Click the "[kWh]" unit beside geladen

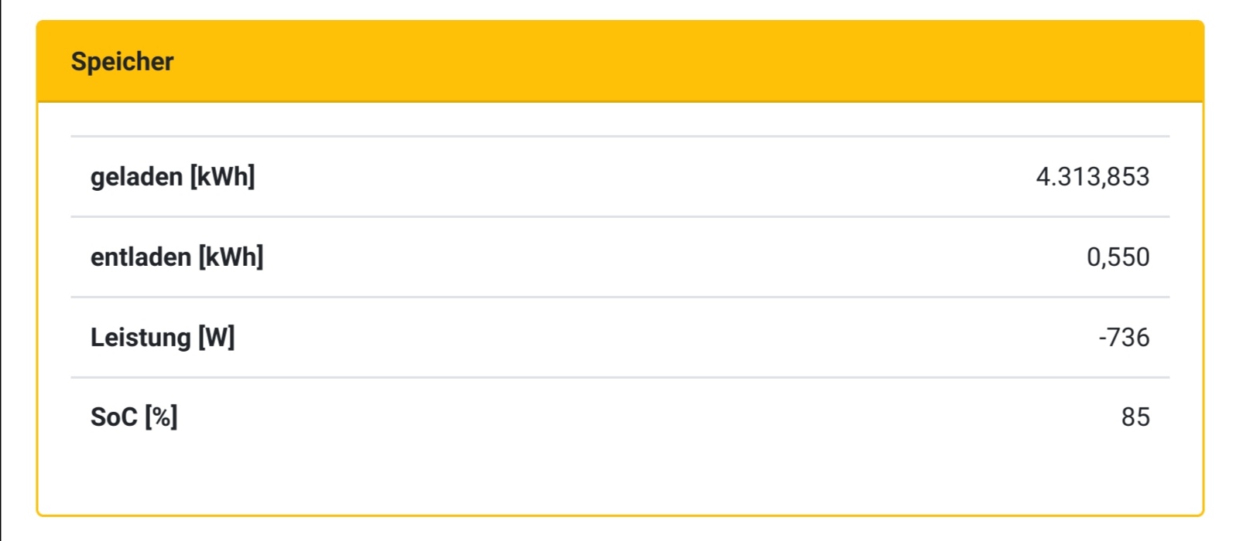point(222,177)
